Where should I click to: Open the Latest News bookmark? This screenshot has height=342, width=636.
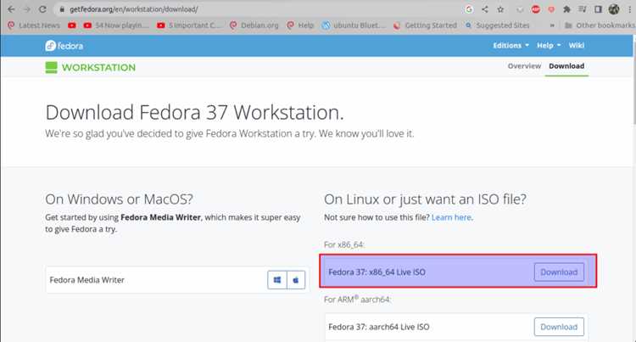pyautogui.click(x=34, y=25)
